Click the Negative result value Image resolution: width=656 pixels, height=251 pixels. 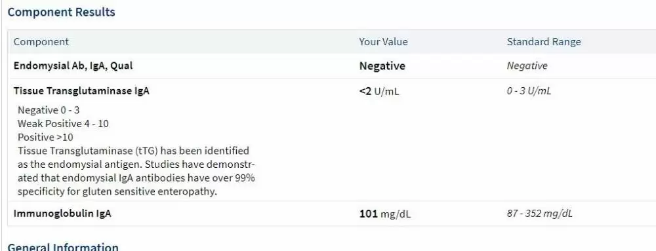[382, 66]
